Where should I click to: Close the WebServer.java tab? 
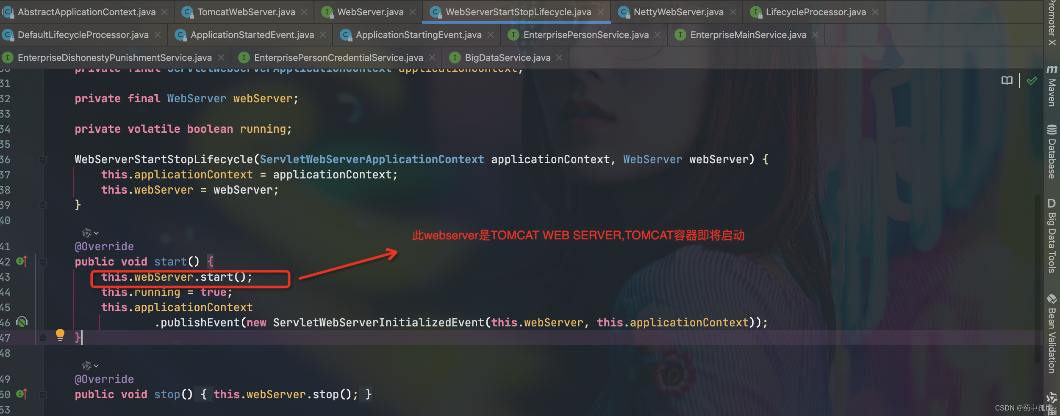pyautogui.click(x=413, y=12)
